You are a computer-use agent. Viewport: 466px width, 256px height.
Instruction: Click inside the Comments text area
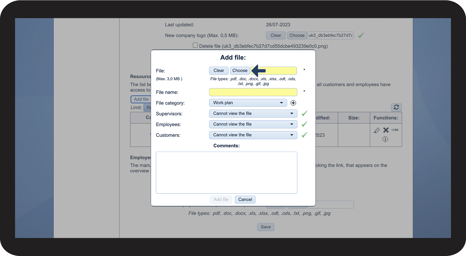tap(226, 172)
